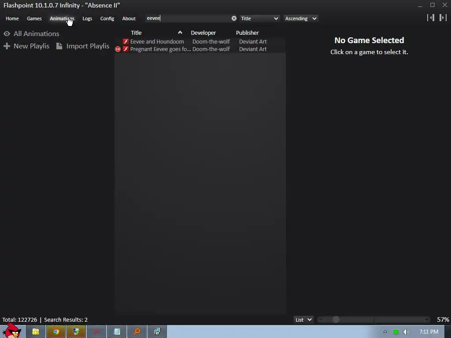Image resolution: width=451 pixels, height=338 pixels.
Task: Click Flash icon beside 'Eevee and Houndoom'
Action: [126, 42]
